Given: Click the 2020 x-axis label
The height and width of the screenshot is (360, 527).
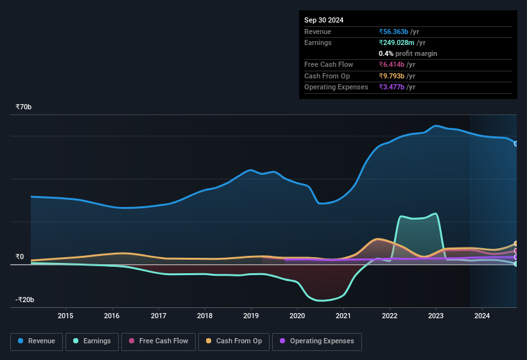Looking at the screenshot, I should 297,316.
